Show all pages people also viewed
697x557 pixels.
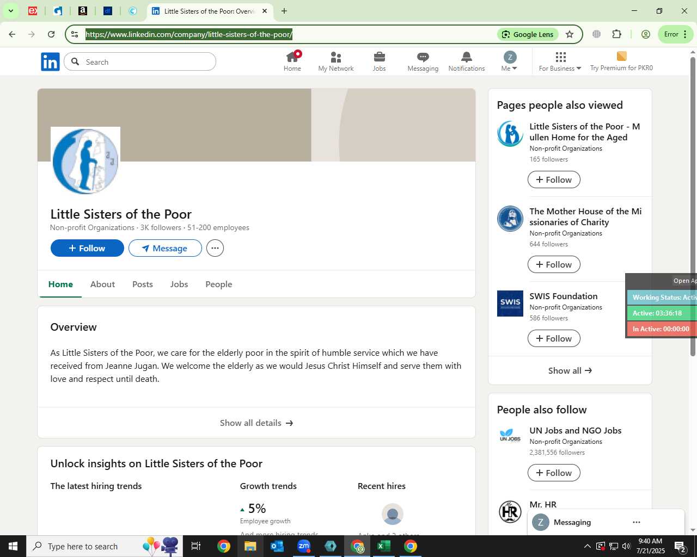tap(570, 370)
